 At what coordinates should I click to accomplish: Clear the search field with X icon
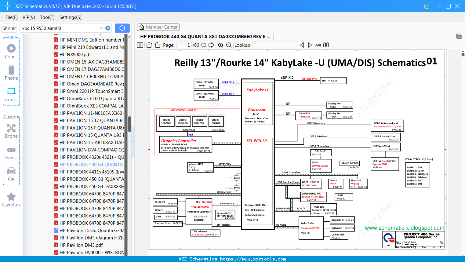[108, 28]
